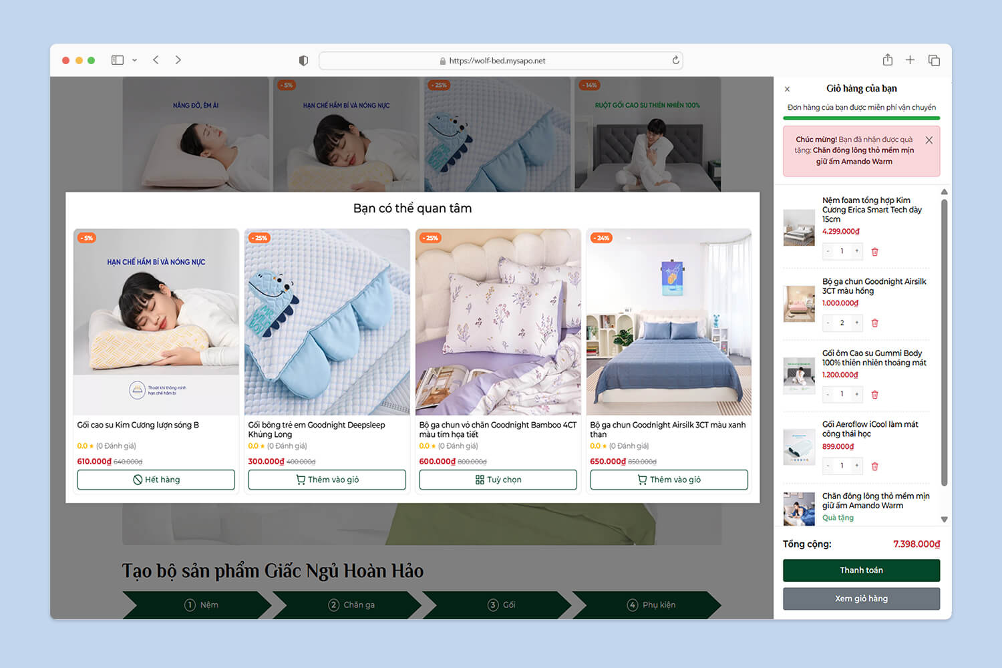Viewport: 1002px width, 668px height.
Task: Click the total price '7.398.000₫'
Action: pos(916,544)
